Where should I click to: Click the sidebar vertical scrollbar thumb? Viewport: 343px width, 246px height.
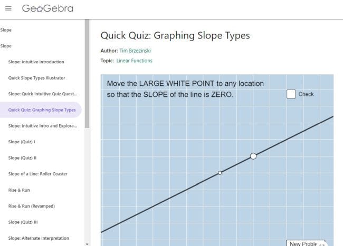[x=87, y=74]
